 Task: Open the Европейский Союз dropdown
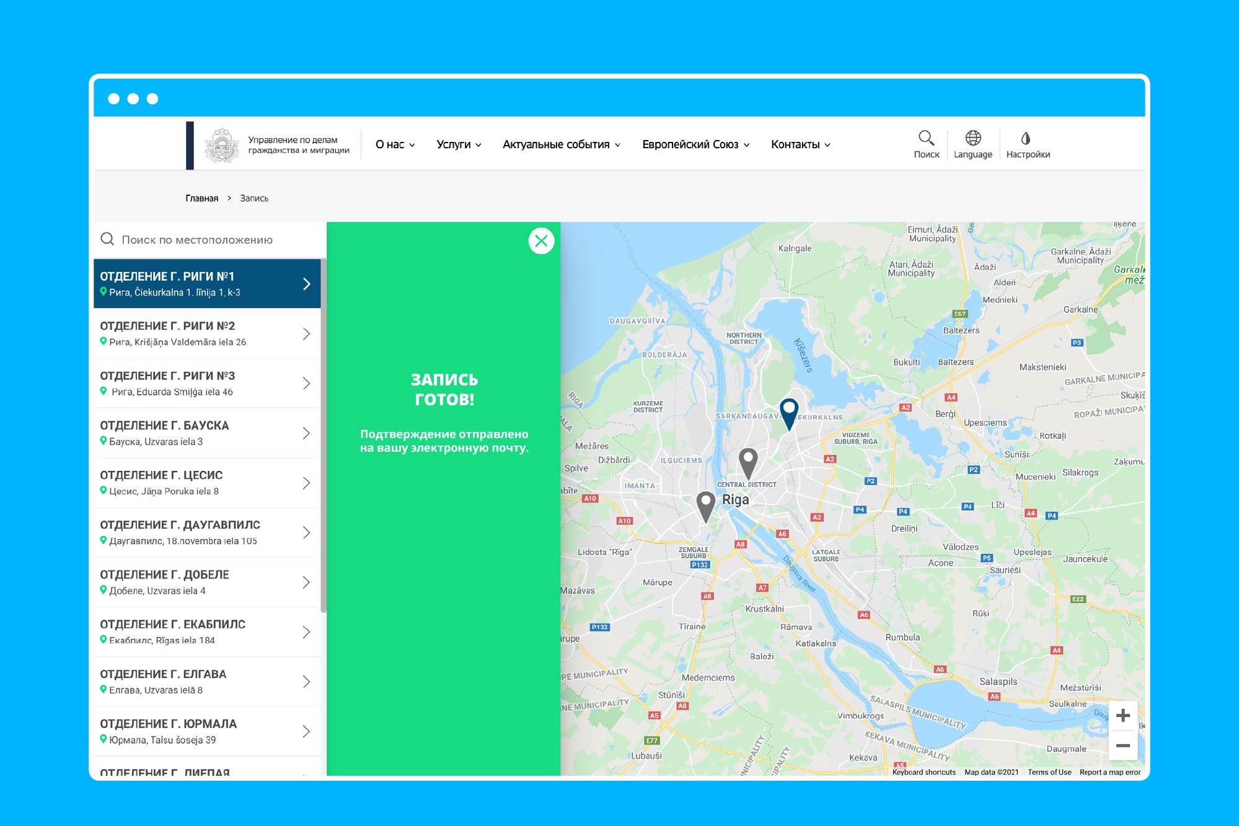(x=695, y=144)
